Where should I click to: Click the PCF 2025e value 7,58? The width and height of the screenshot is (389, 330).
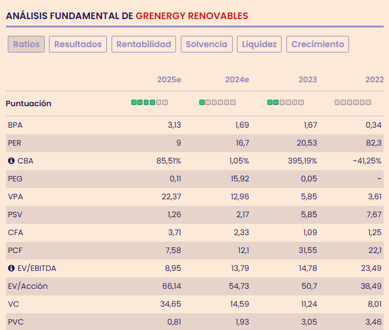(174, 251)
